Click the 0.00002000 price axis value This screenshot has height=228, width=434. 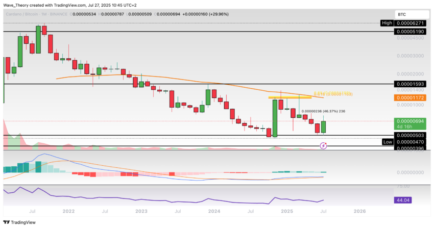[410, 74]
